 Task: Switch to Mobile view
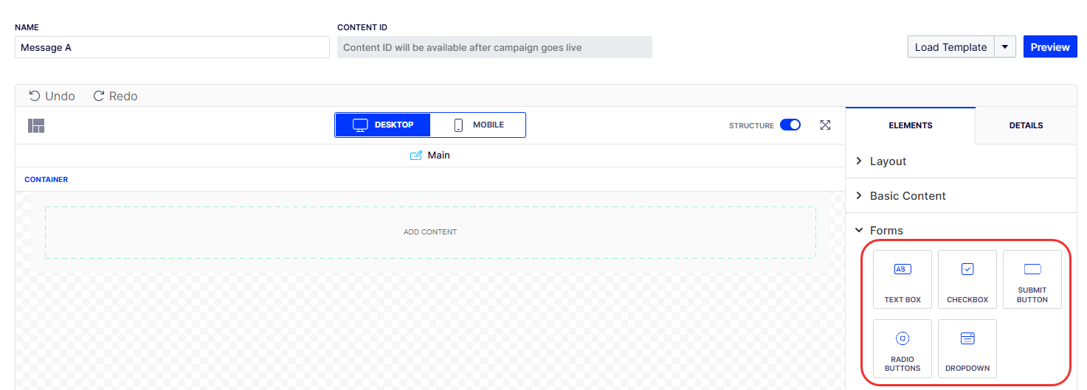click(x=478, y=125)
